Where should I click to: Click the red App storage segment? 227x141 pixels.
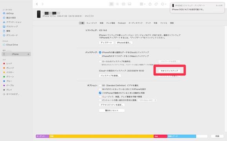[x=160, y=136]
